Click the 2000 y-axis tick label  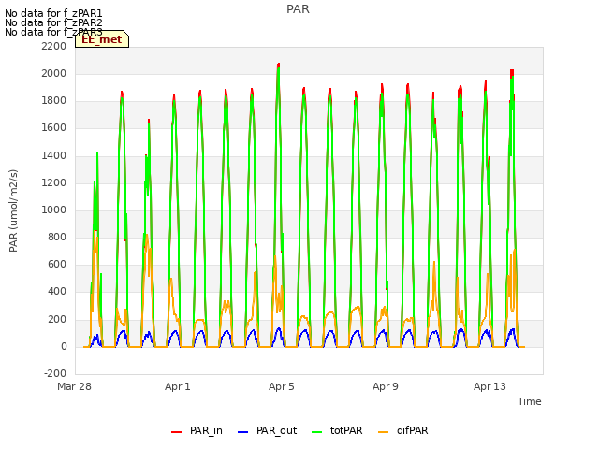[54, 73]
